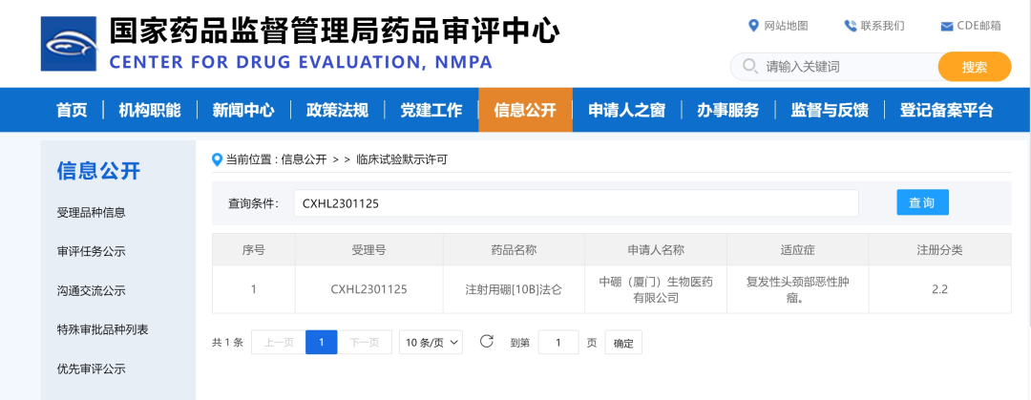Click the current location pin icon

tap(218, 159)
